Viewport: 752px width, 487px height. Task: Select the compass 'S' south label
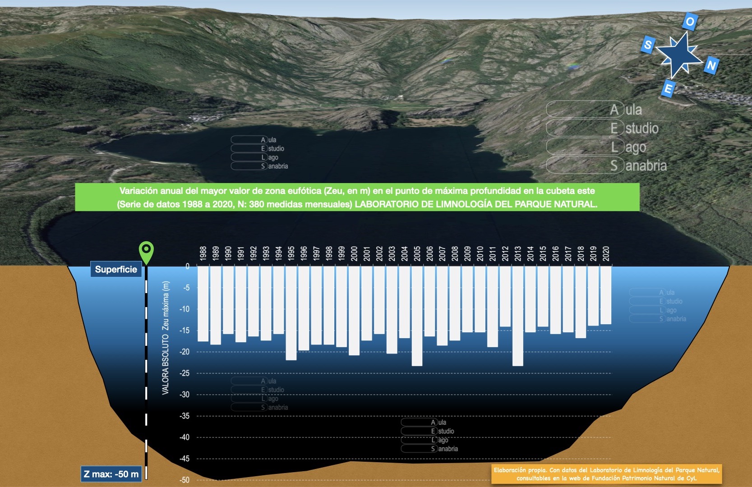point(648,45)
